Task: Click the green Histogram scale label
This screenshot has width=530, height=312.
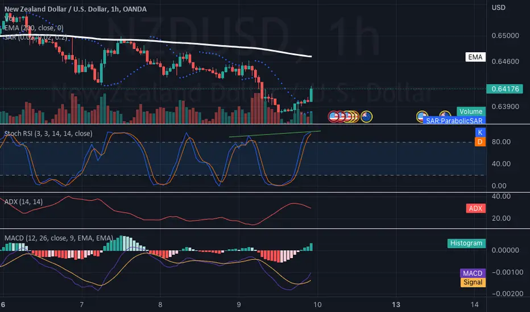Action: 466,243
